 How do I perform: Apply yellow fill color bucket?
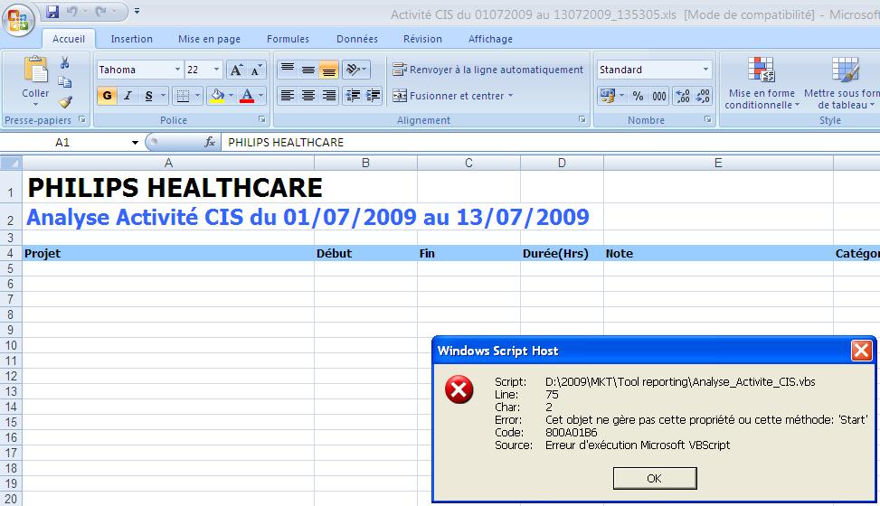217,96
